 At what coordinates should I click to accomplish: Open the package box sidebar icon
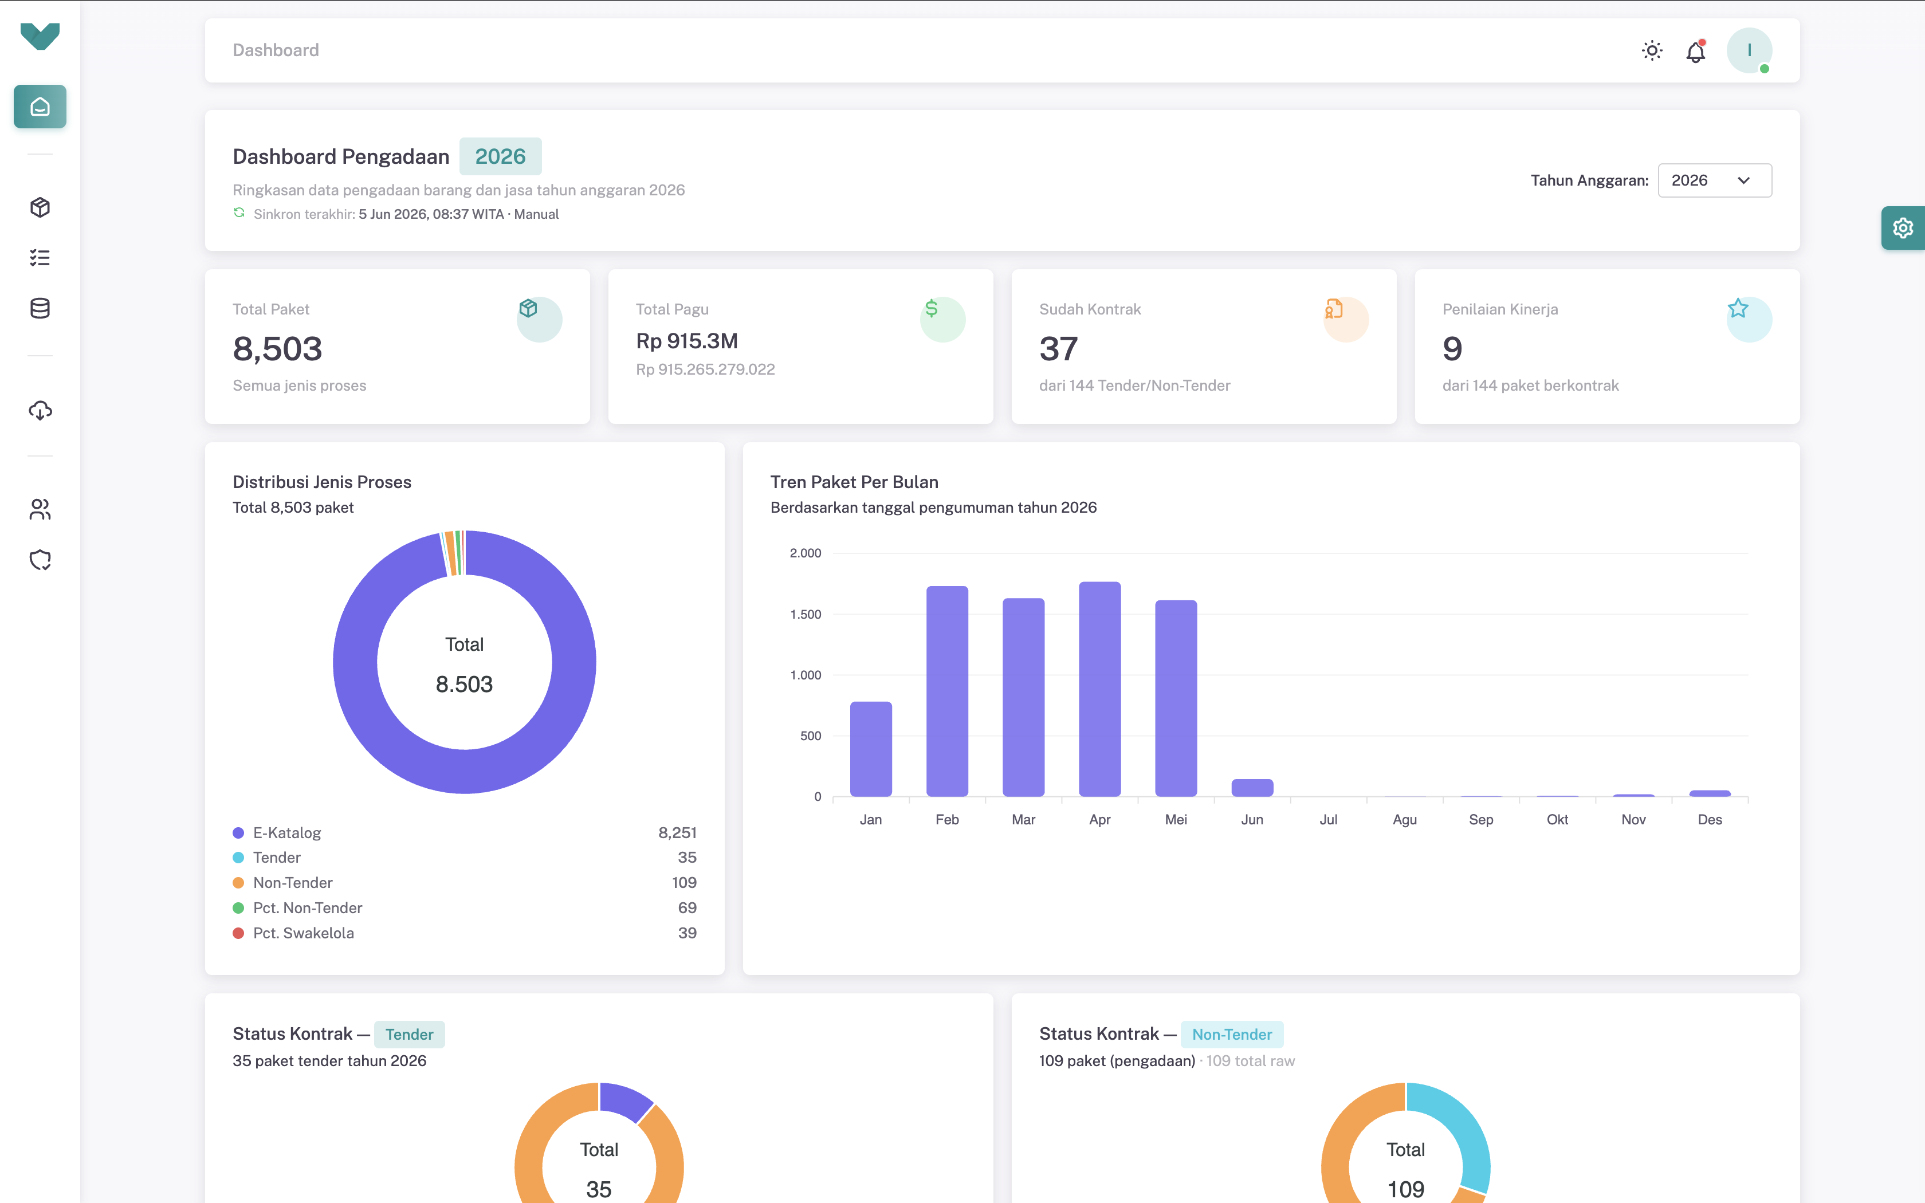40,207
